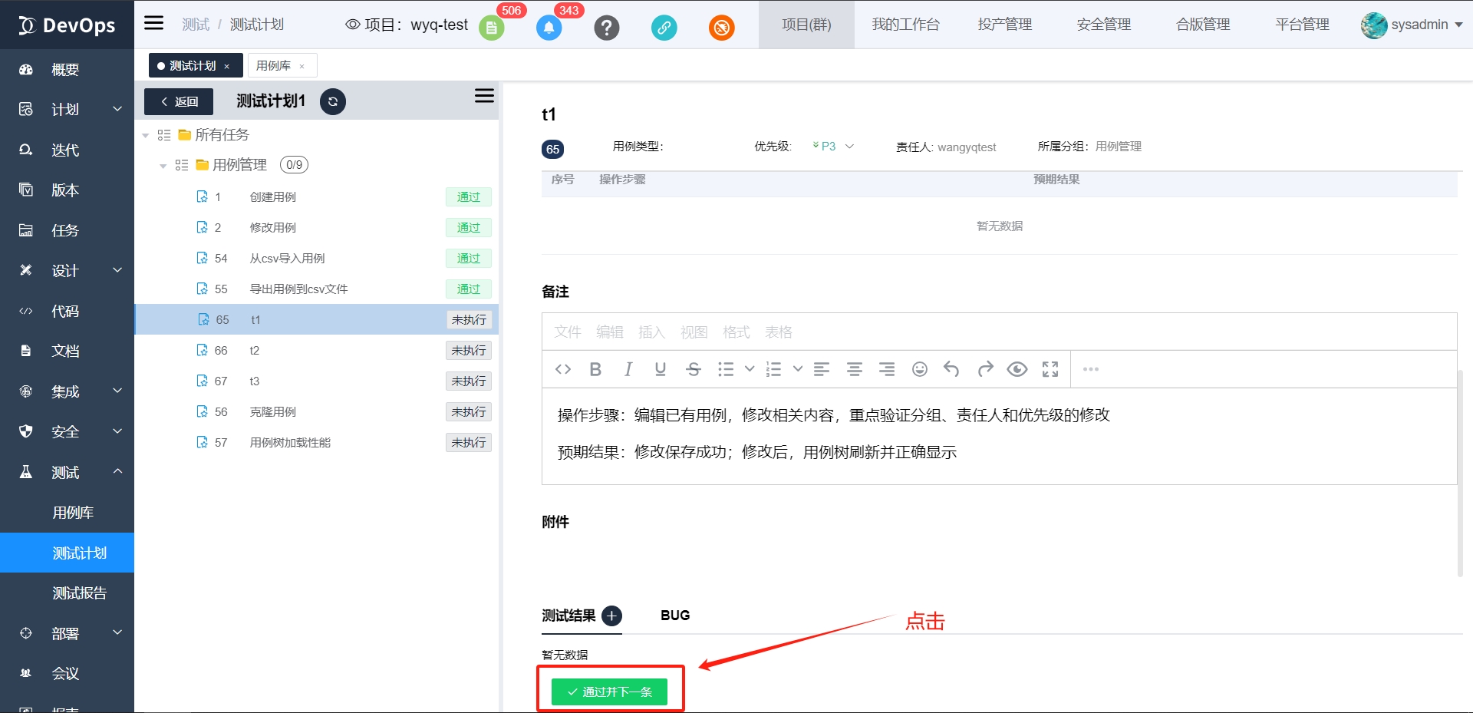Switch to the BUG tab
This screenshot has width=1473, height=713.
coord(674,616)
